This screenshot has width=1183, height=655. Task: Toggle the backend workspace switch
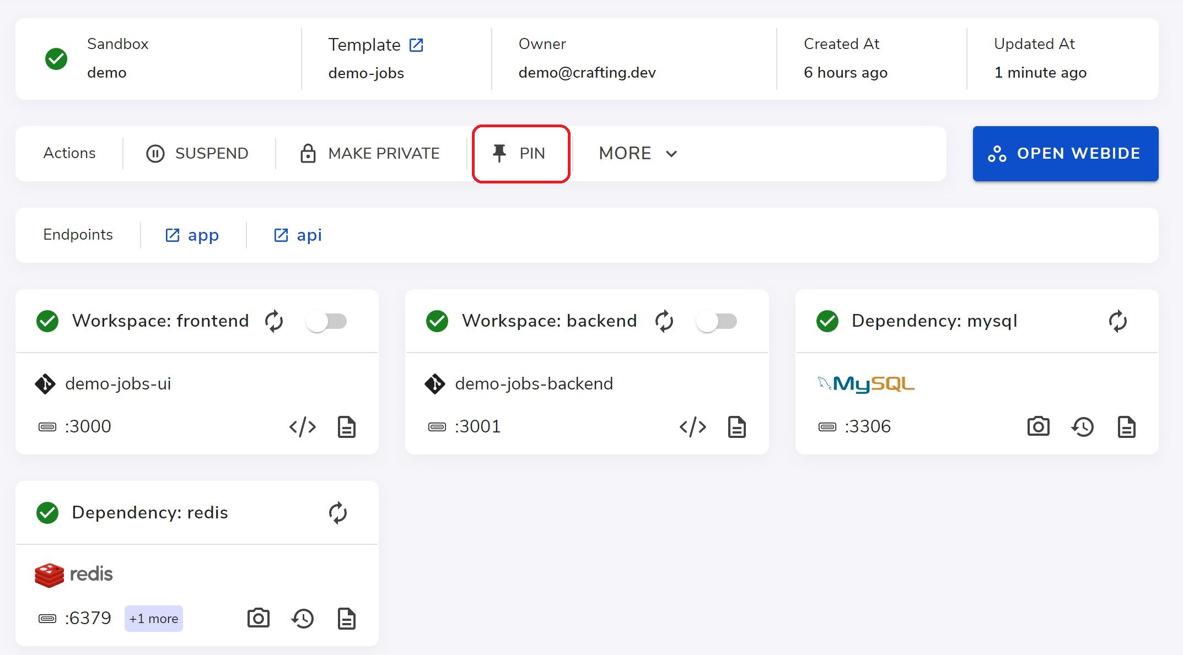click(x=716, y=321)
